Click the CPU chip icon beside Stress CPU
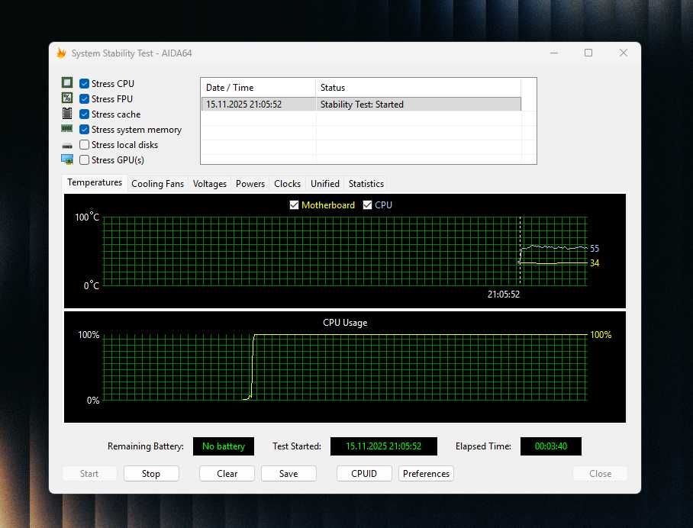This screenshot has width=693, height=528. click(x=66, y=82)
